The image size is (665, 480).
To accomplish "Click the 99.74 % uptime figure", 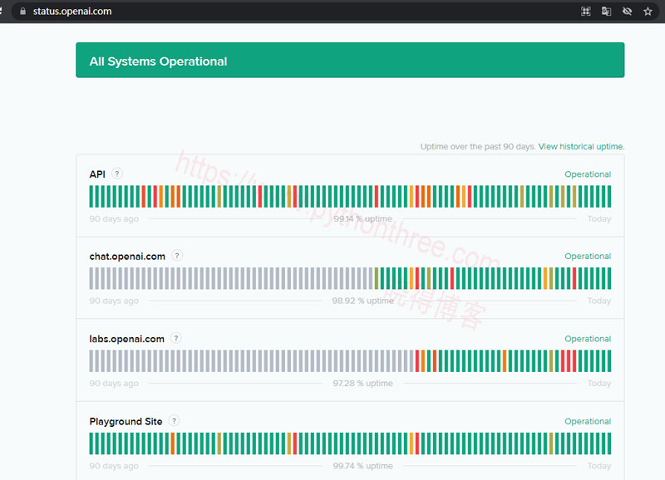I will 362,466.
